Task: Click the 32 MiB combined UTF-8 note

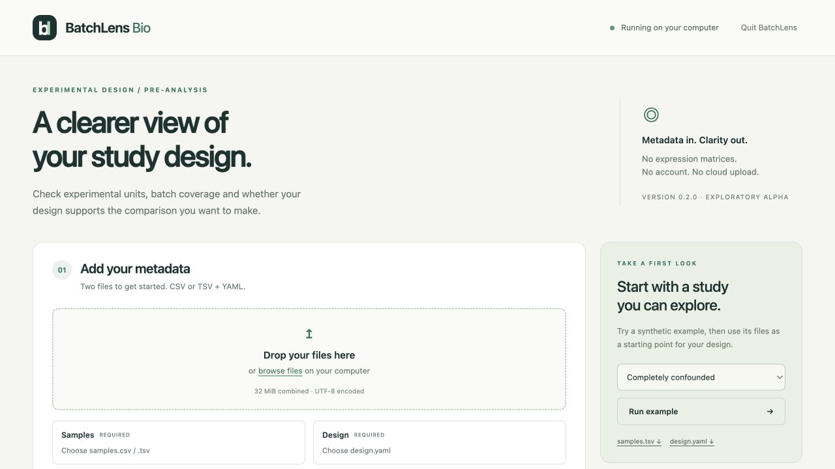Action: tap(309, 391)
